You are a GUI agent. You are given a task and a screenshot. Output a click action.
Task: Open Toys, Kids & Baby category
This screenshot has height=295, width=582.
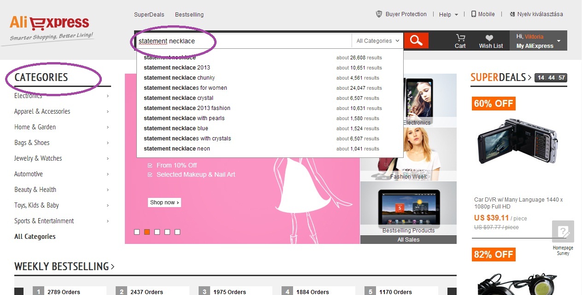tap(36, 205)
